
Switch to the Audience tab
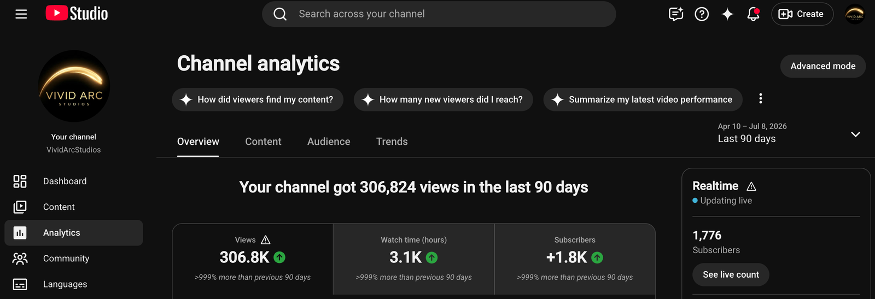(x=329, y=142)
